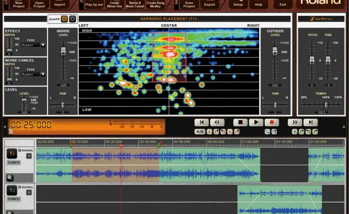Stop playback with the stop button
Screen dimensions: 349x214
[x=240, y=122]
